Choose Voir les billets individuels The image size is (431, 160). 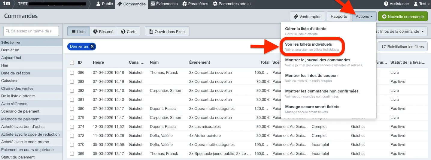coord(328,47)
